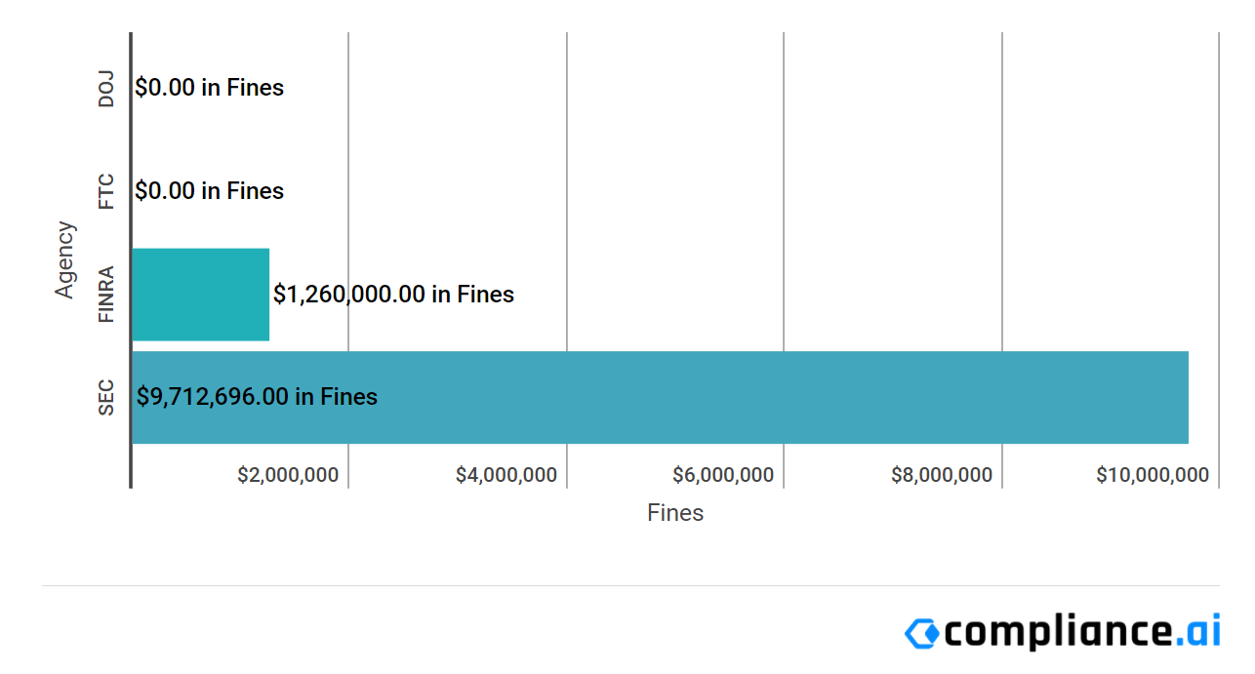Select the FINRA fines bar
The height and width of the screenshot is (674, 1255).
tap(200, 295)
